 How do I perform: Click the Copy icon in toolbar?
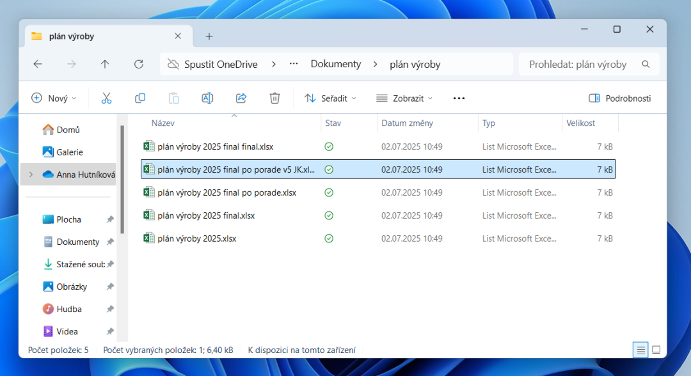[x=140, y=98]
